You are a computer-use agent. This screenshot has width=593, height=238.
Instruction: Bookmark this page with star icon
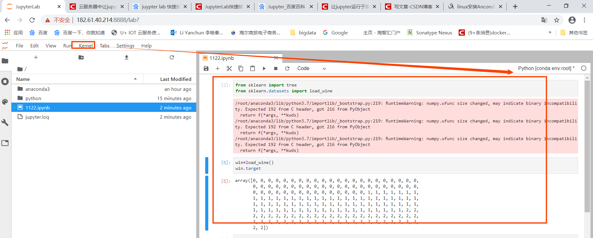click(556, 20)
